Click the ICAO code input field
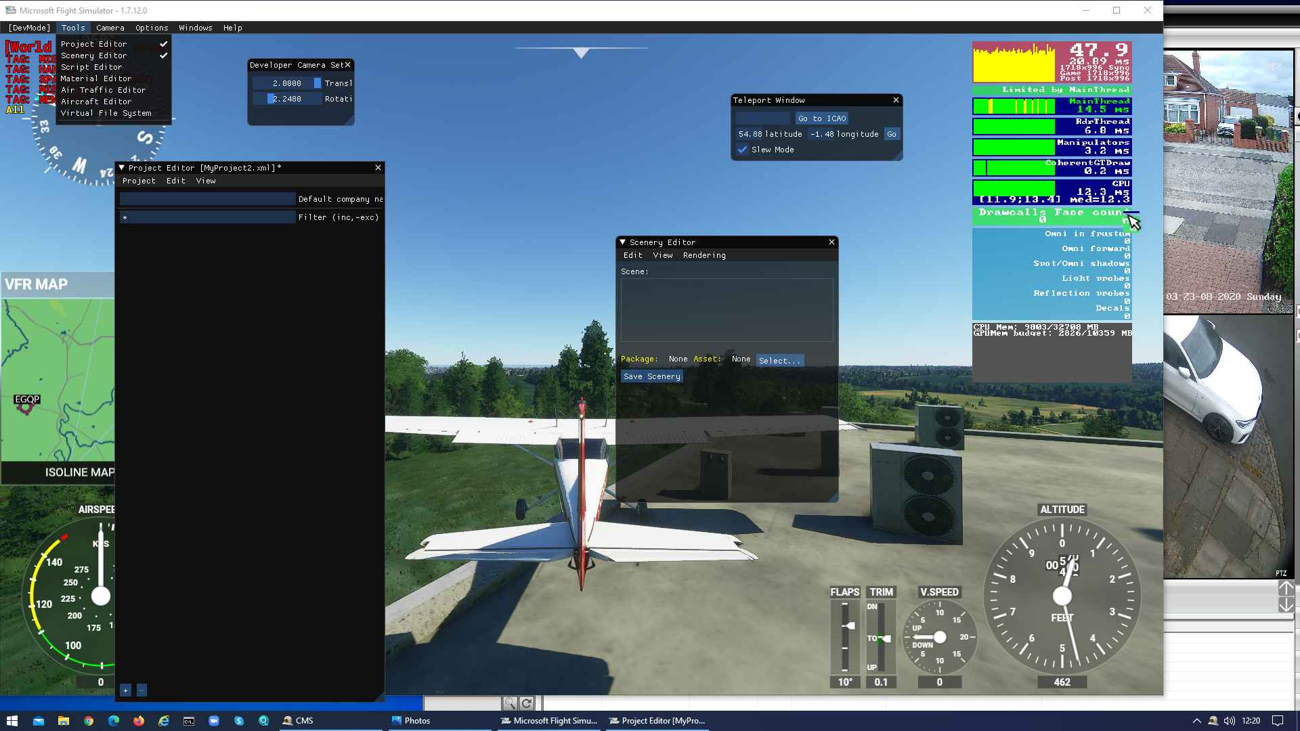Viewport: 1300px width, 731px height. point(763,118)
